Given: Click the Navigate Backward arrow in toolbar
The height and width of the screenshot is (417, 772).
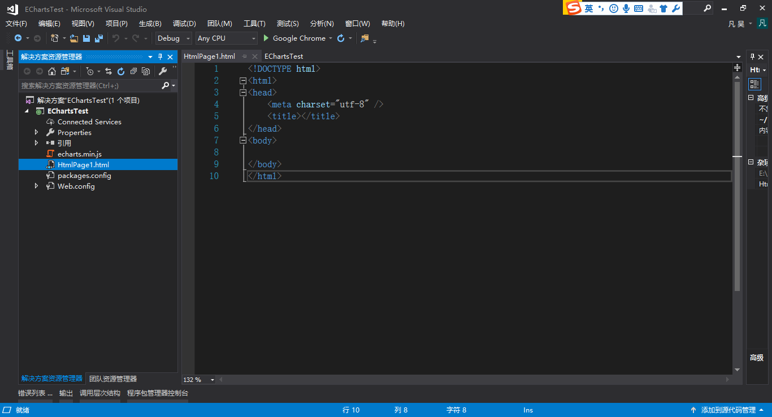Looking at the screenshot, I should tap(18, 38).
